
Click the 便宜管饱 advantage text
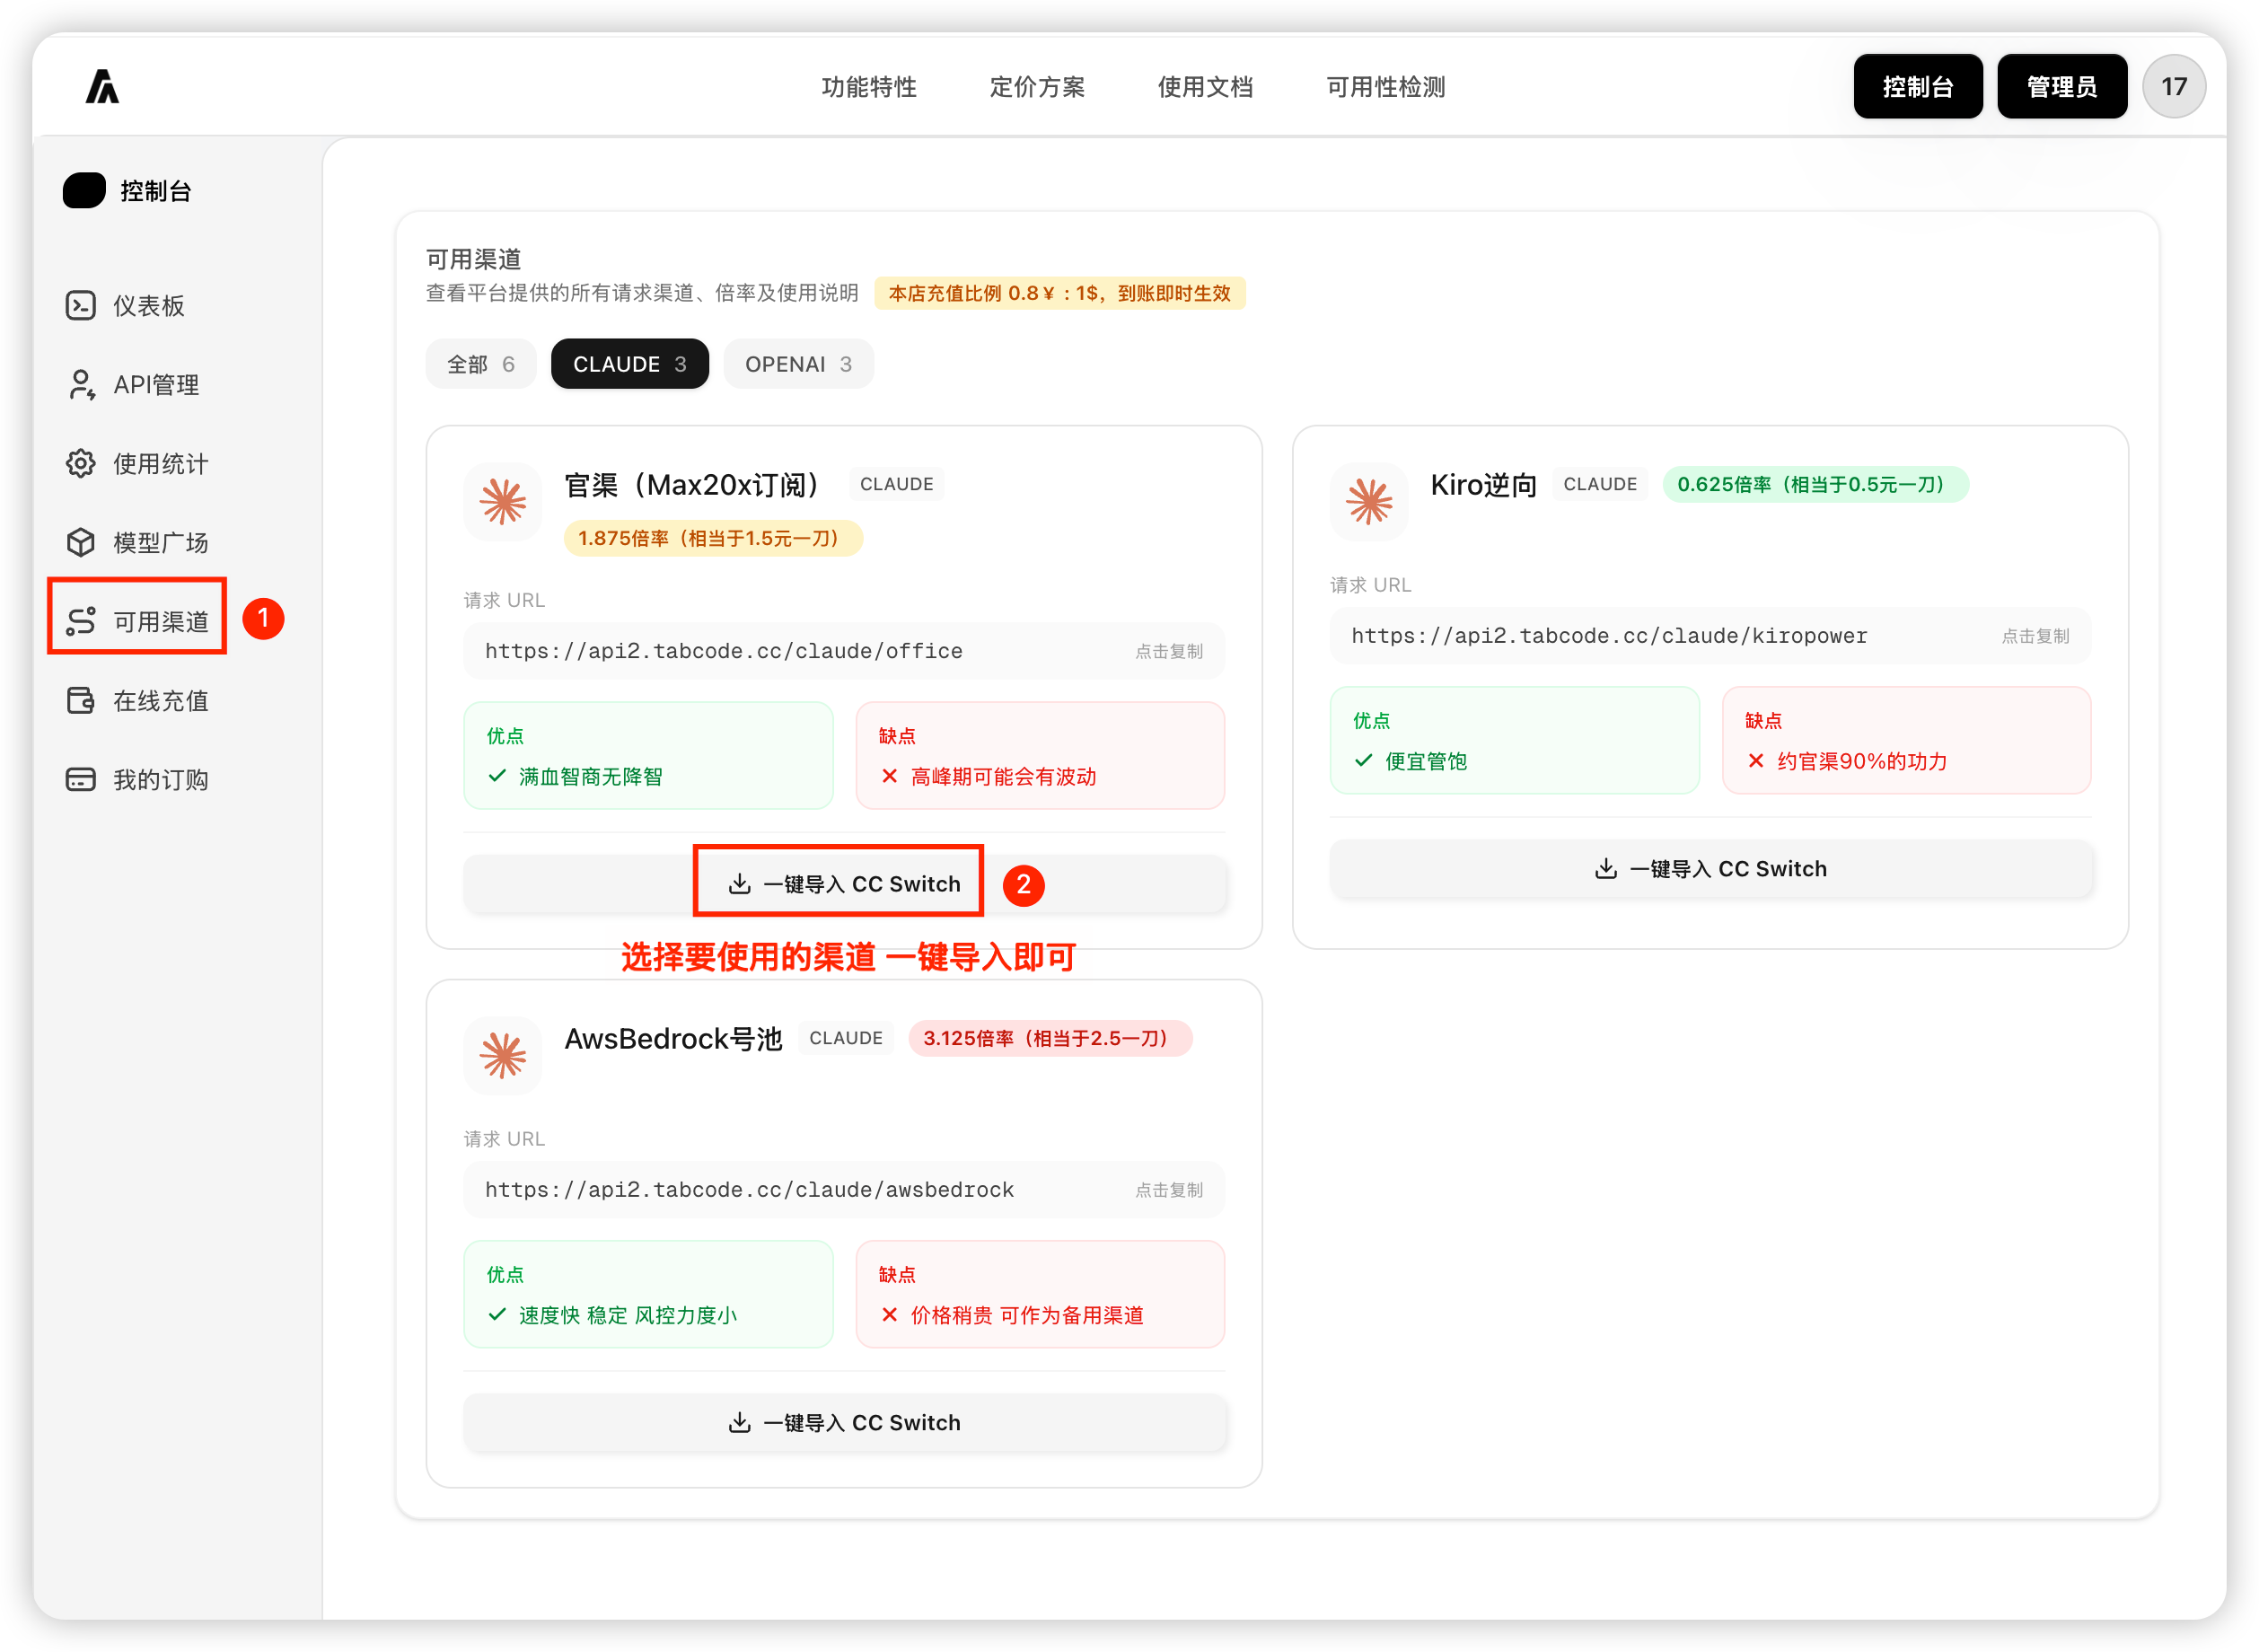tap(1426, 762)
